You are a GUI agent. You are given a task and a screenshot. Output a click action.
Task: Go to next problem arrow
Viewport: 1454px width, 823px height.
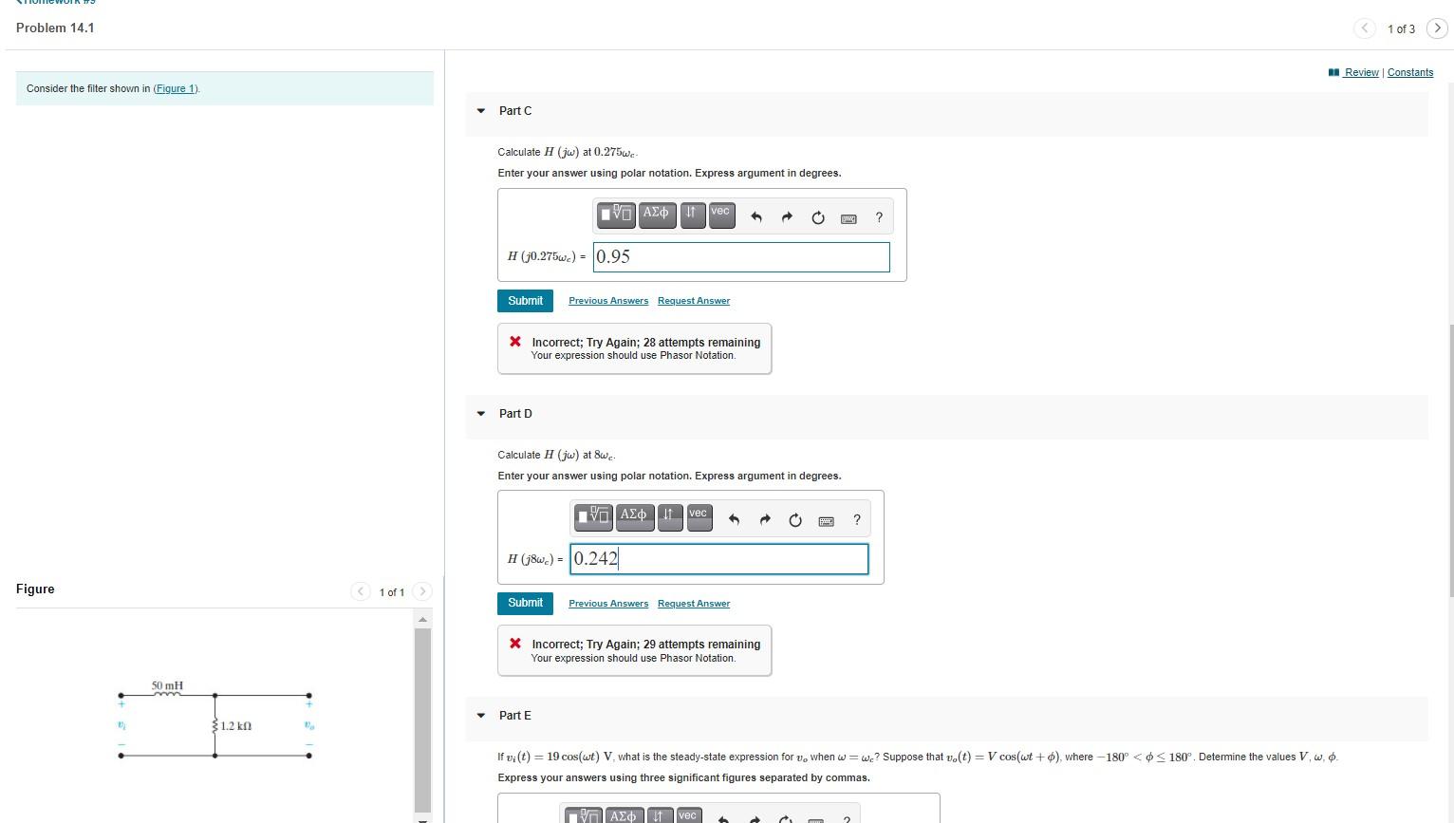tap(1437, 28)
